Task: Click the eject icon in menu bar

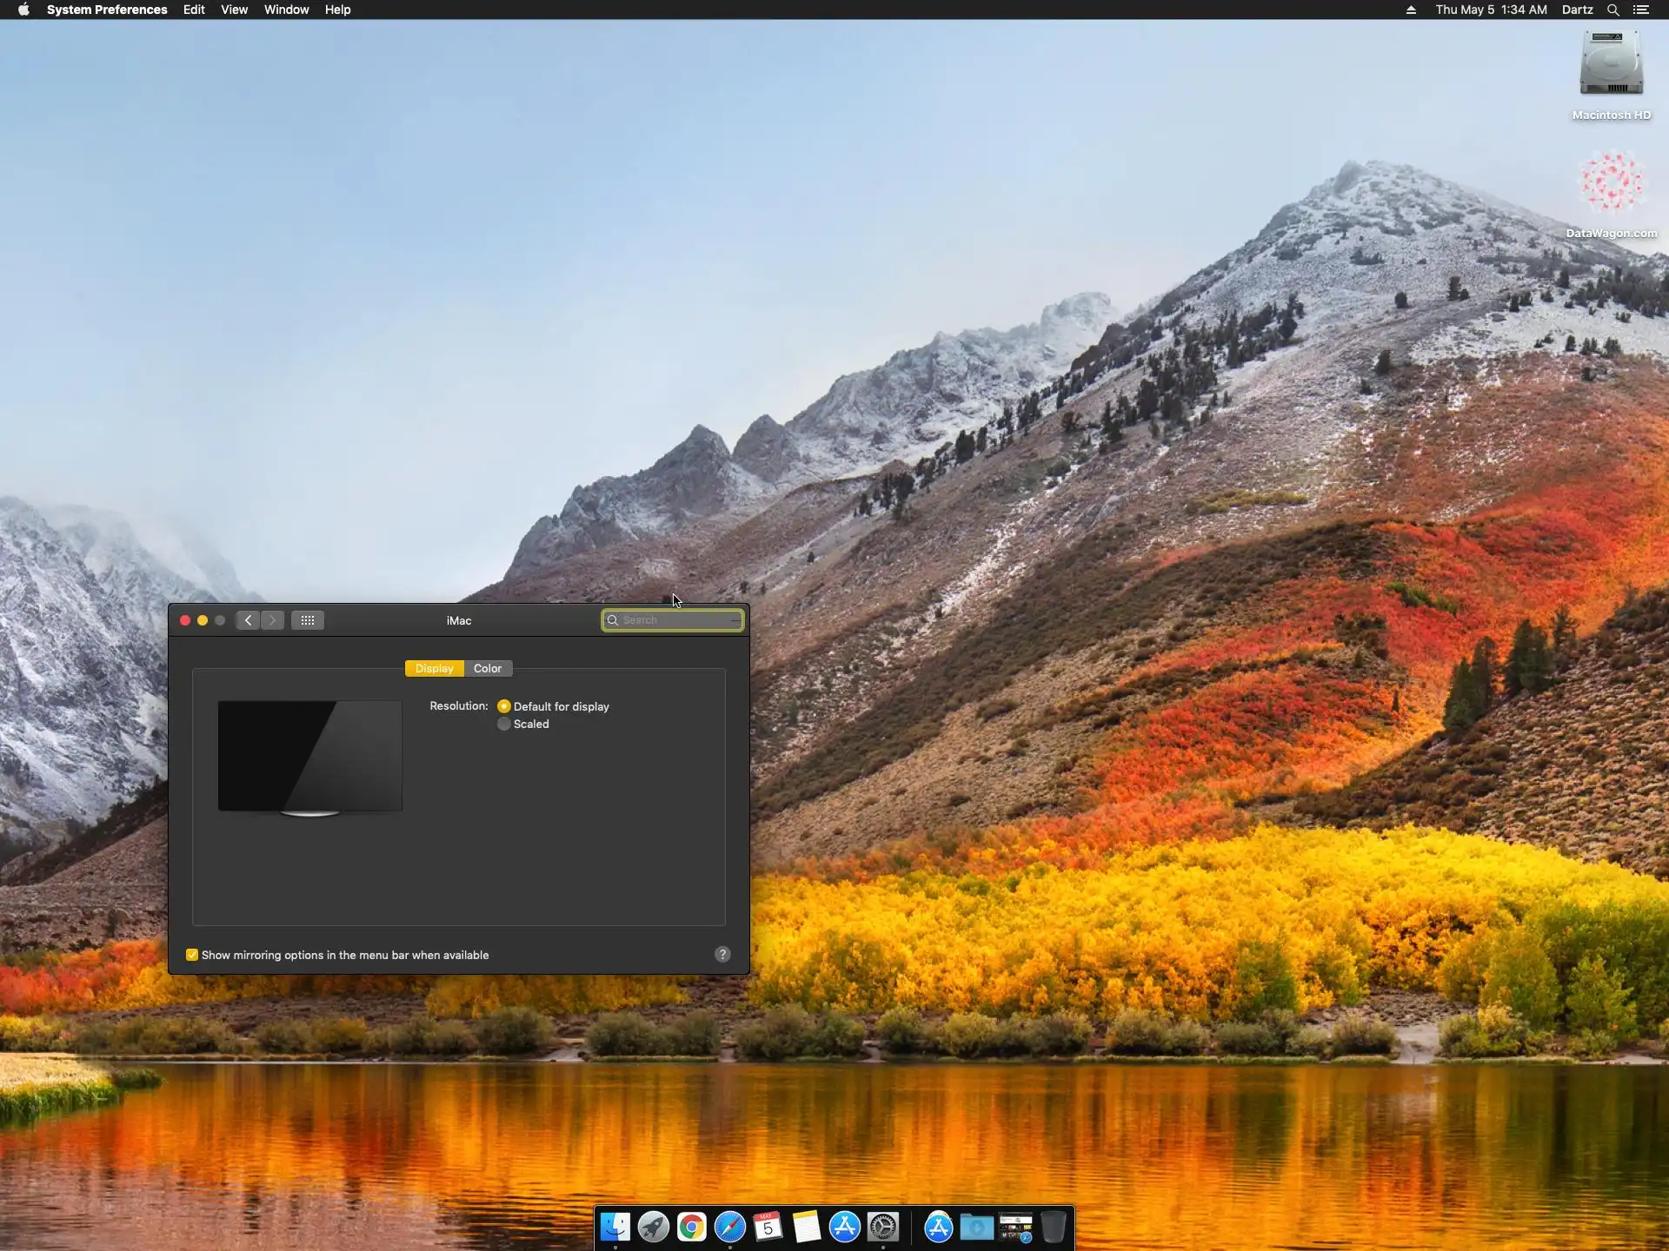Action: 1411,10
